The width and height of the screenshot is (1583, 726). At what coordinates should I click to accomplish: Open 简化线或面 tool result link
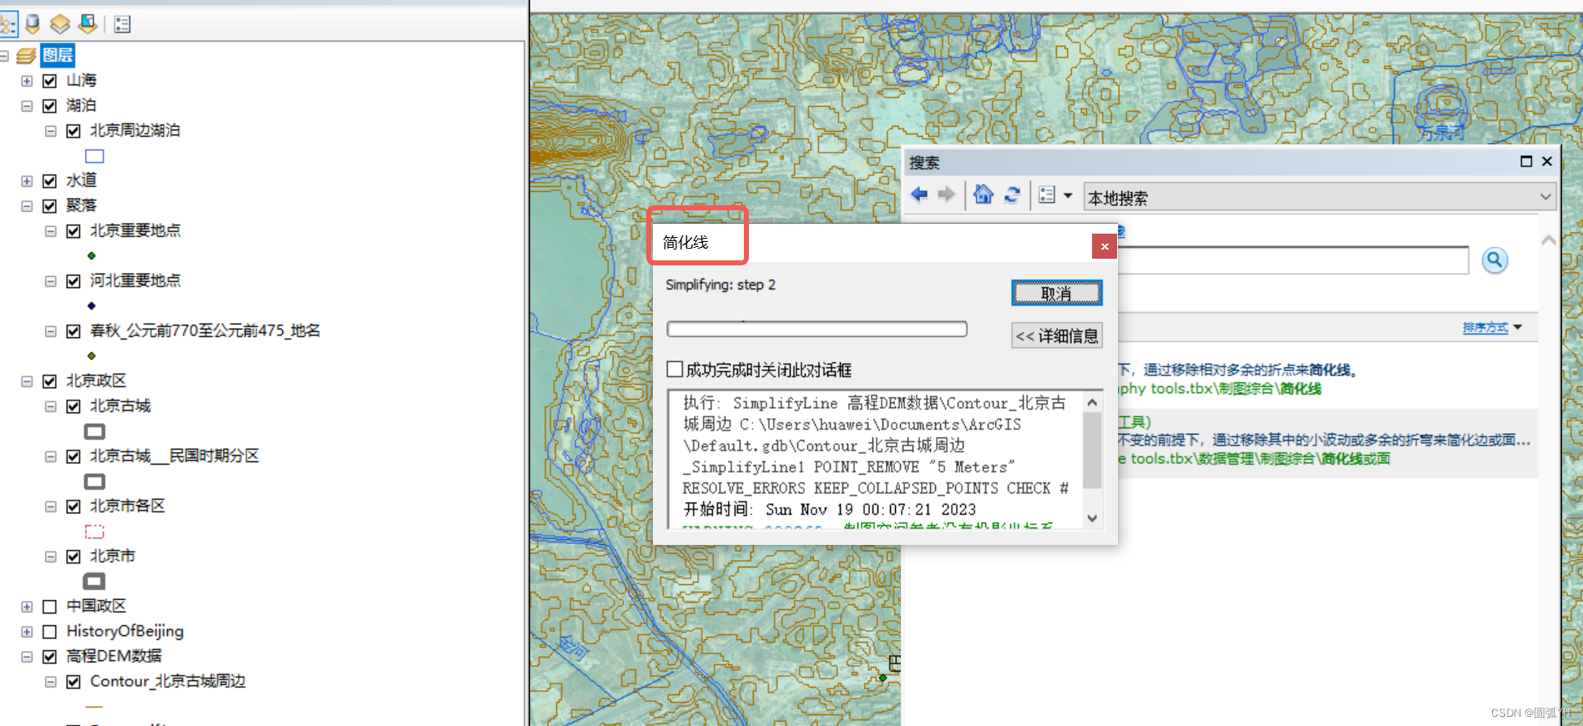(x=1254, y=459)
